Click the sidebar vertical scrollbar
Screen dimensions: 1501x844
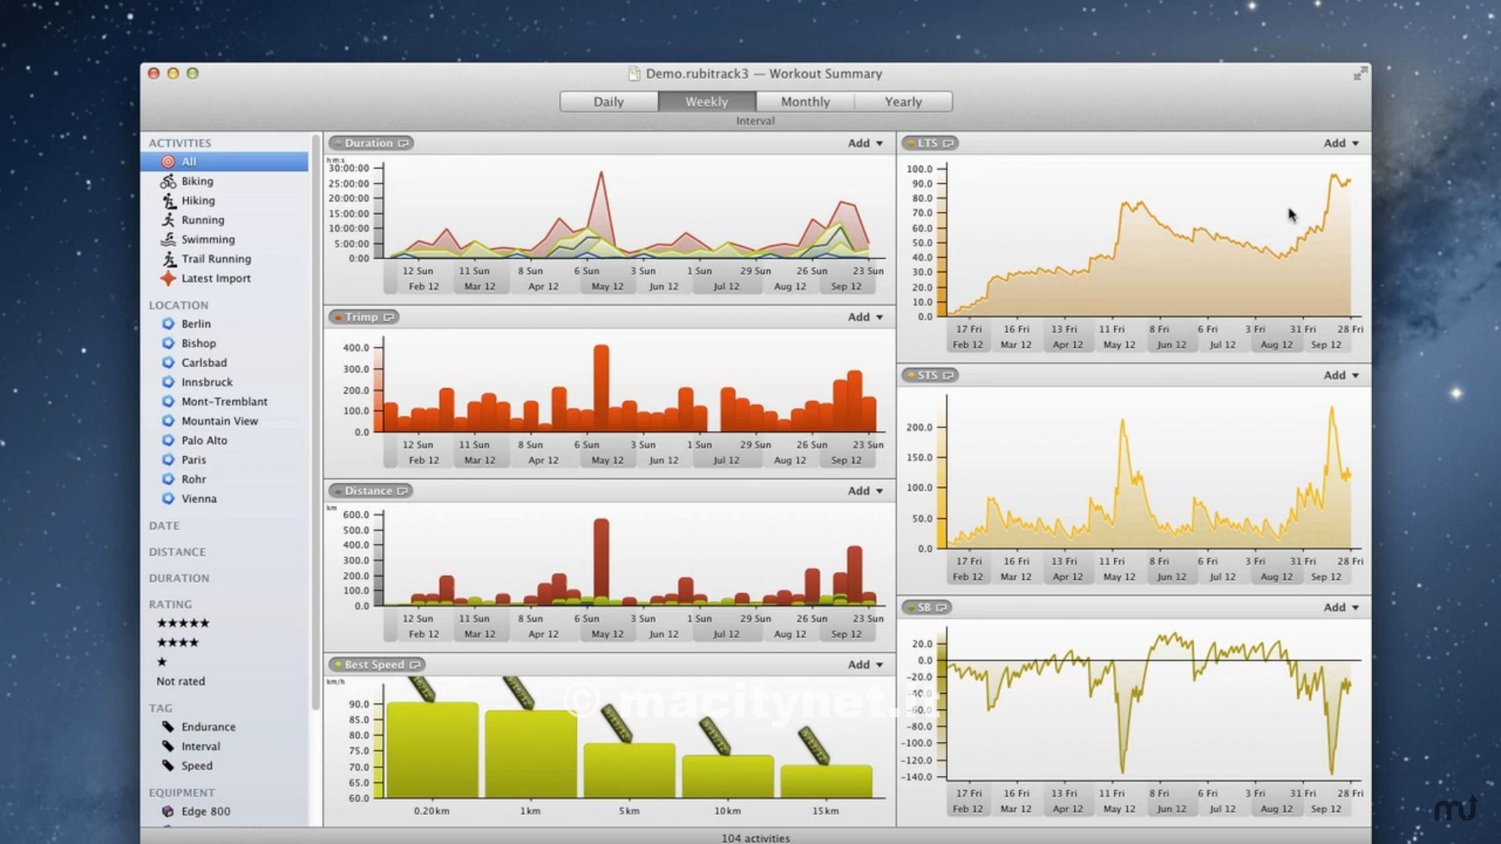coord(316,422)
